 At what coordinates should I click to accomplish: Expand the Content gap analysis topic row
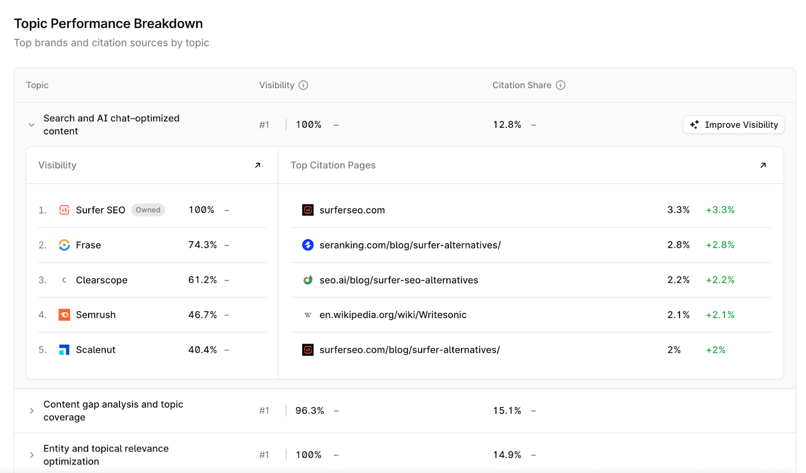click(32, 411)
